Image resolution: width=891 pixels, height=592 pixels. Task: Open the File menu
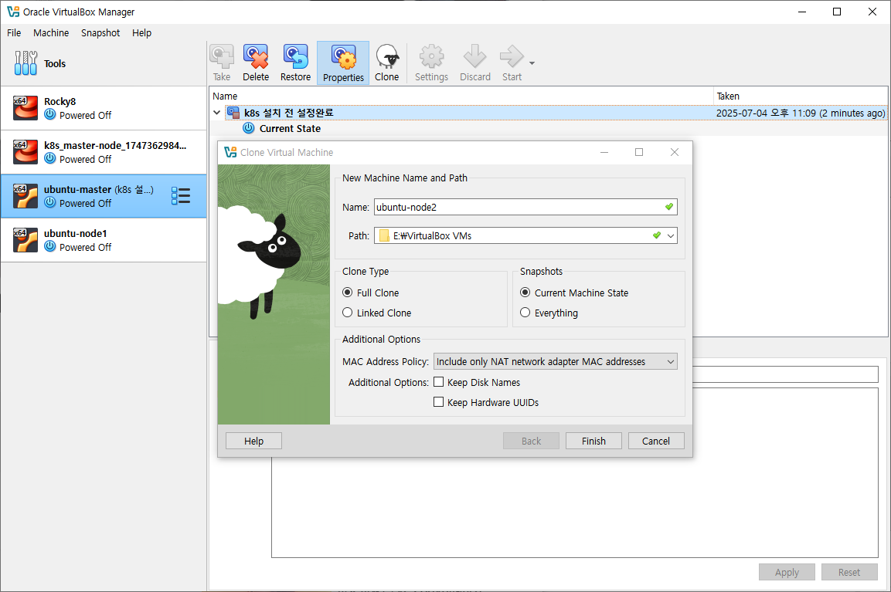click(x=14, y=33)
